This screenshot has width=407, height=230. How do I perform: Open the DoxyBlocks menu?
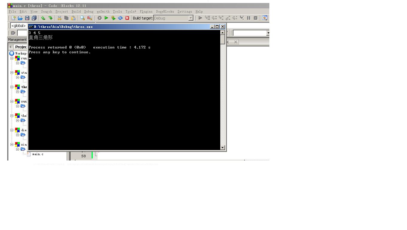tap(165, 12)
